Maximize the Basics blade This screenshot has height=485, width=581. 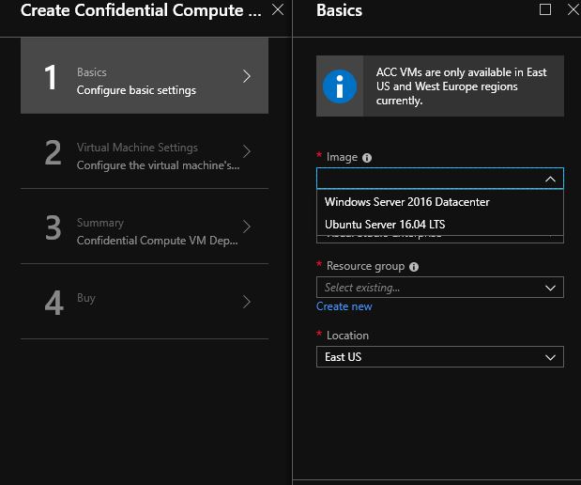544,9
